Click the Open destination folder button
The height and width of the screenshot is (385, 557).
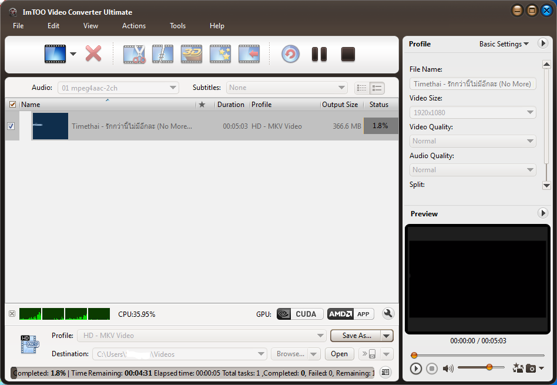tap(339, 354)
